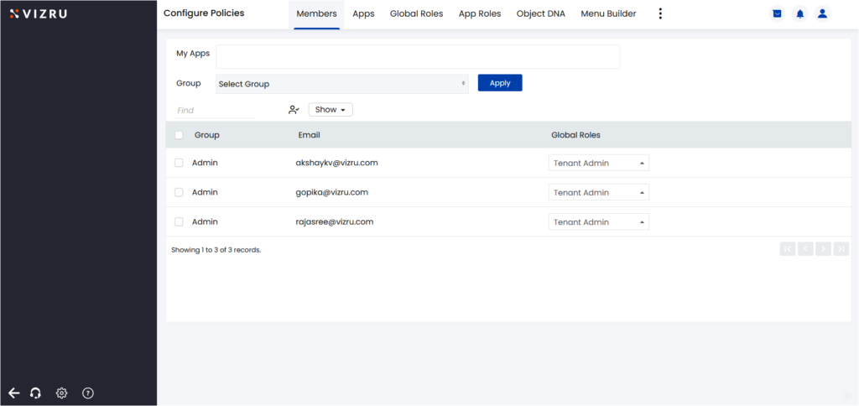The image size is (859, 406).
Task: Click the user profile icon
Action: point(822,13)
